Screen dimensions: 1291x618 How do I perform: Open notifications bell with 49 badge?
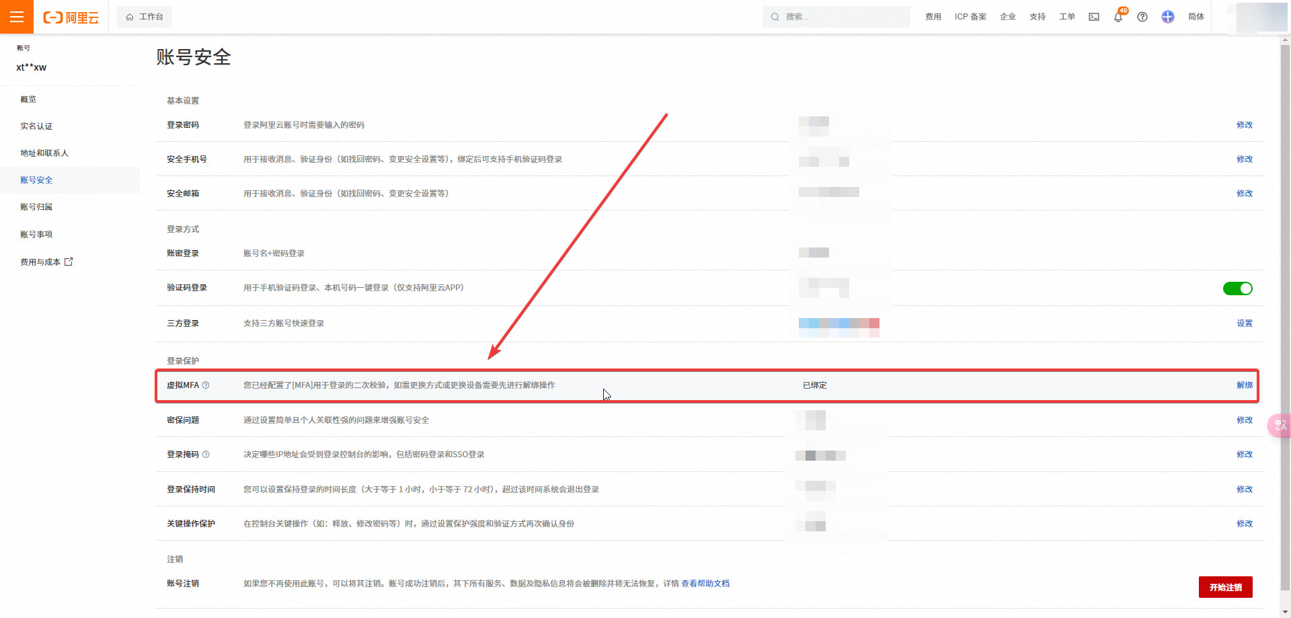[1118, 17]
